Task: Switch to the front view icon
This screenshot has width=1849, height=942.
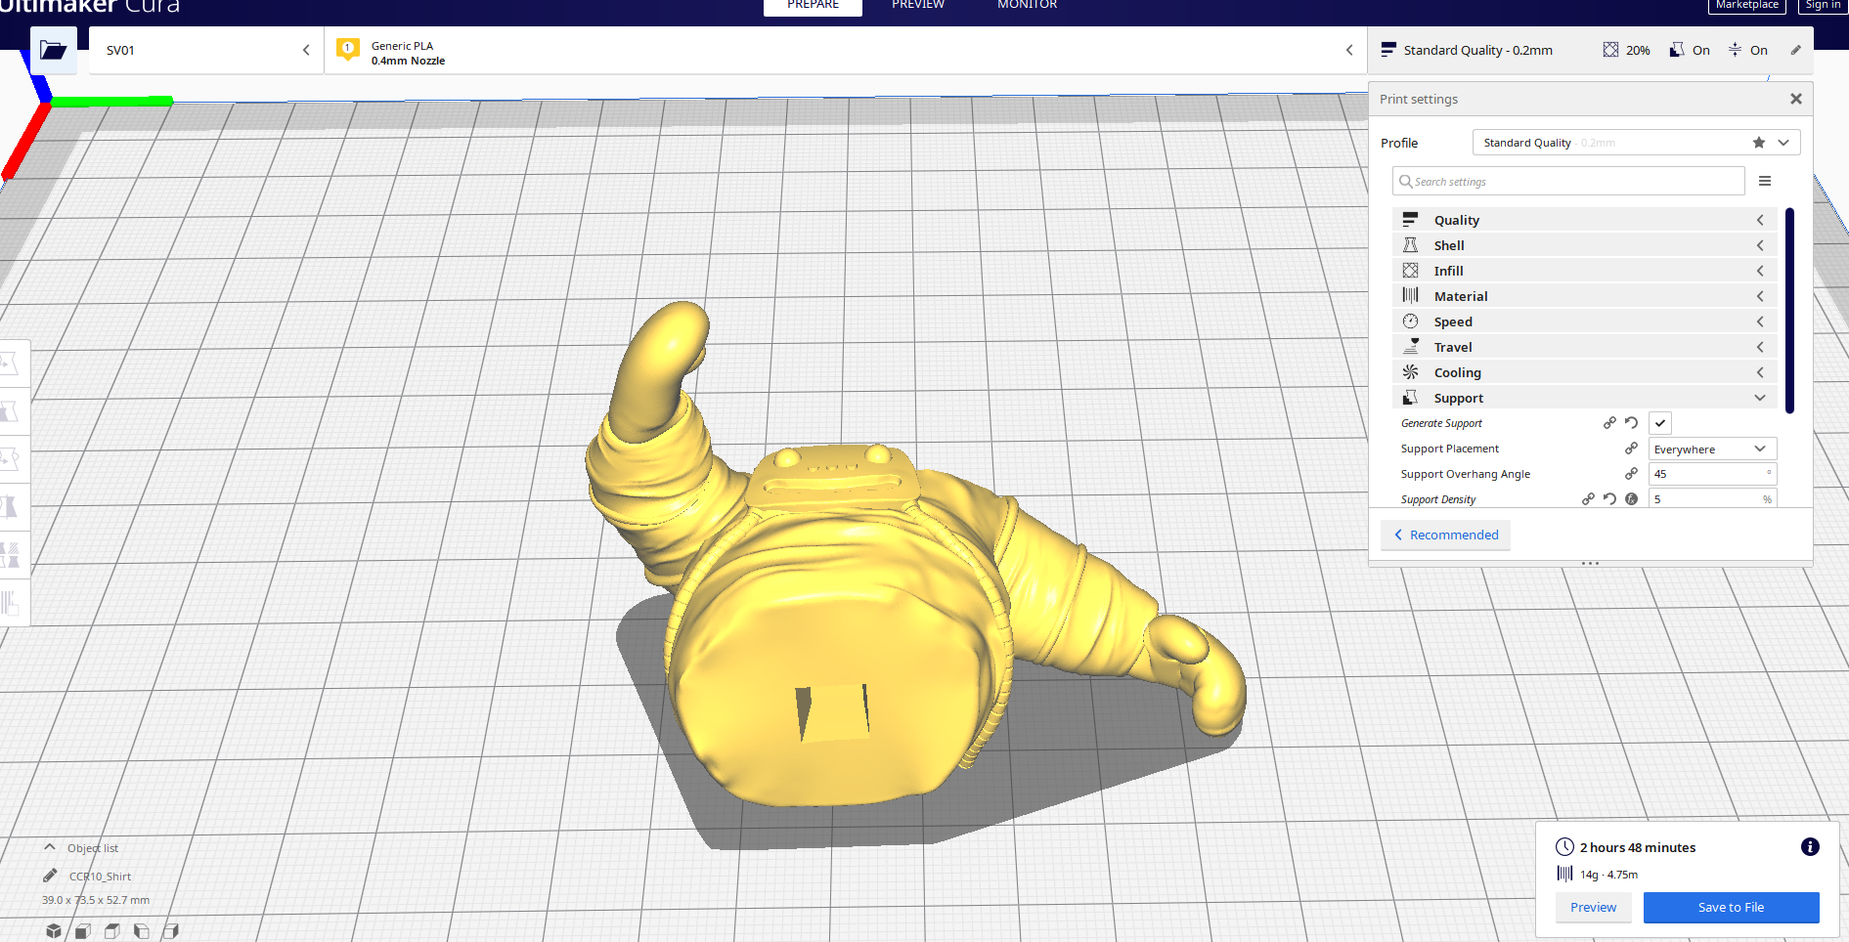Action: click(x=83, y=931)
